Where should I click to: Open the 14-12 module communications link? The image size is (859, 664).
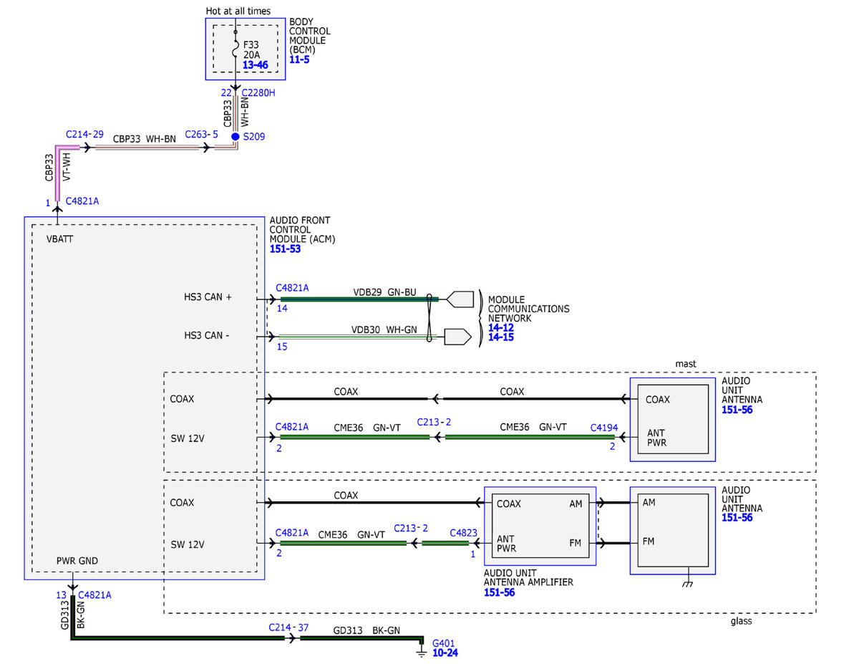tap(501, 327)
